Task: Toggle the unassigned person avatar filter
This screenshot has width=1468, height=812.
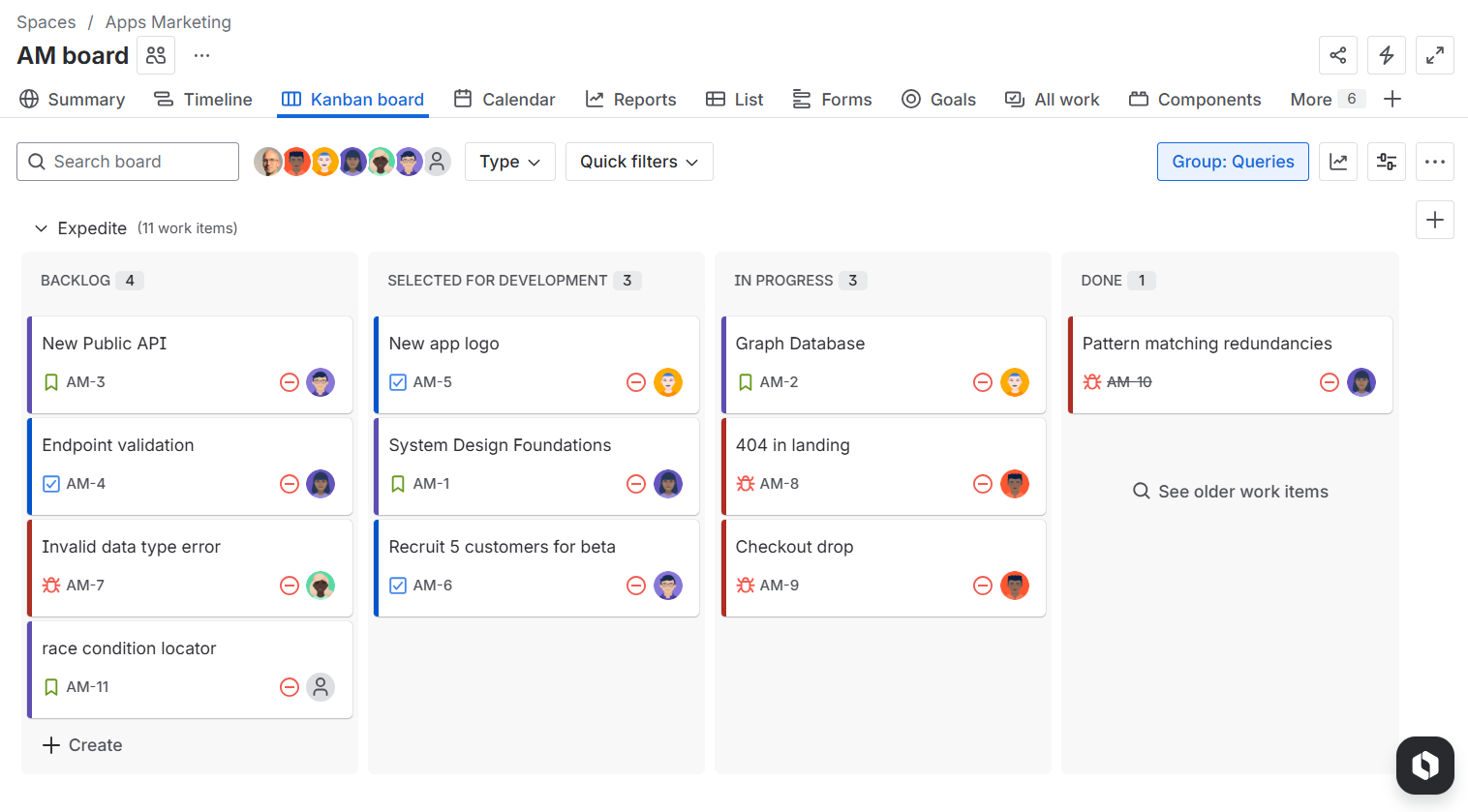Action: coord(437,162)
